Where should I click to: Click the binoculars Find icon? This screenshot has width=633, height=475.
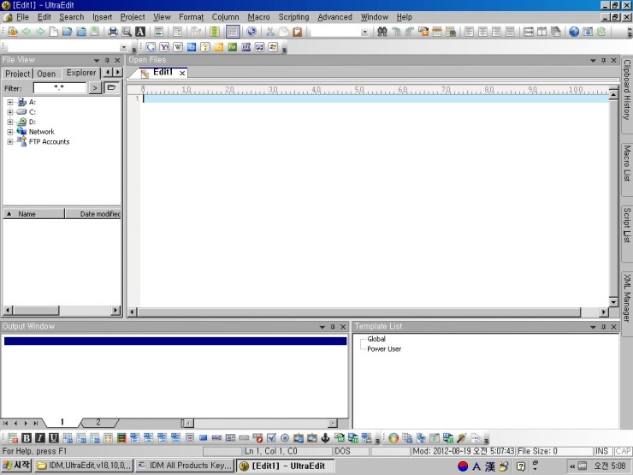[x=382, y=32]
